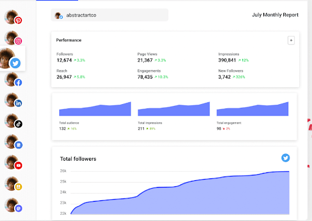Image resolution: width=312 pixels, height=221 pixels.
Task: Click the Twitter icon on Total followers chart
Action: tap(285, 158)
